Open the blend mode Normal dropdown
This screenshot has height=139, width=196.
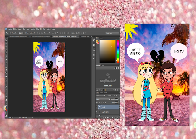click(x=103, y=99)
